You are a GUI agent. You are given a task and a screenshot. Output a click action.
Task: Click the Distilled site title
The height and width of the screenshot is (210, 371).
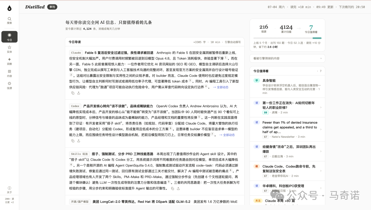(x=35, y=7)
